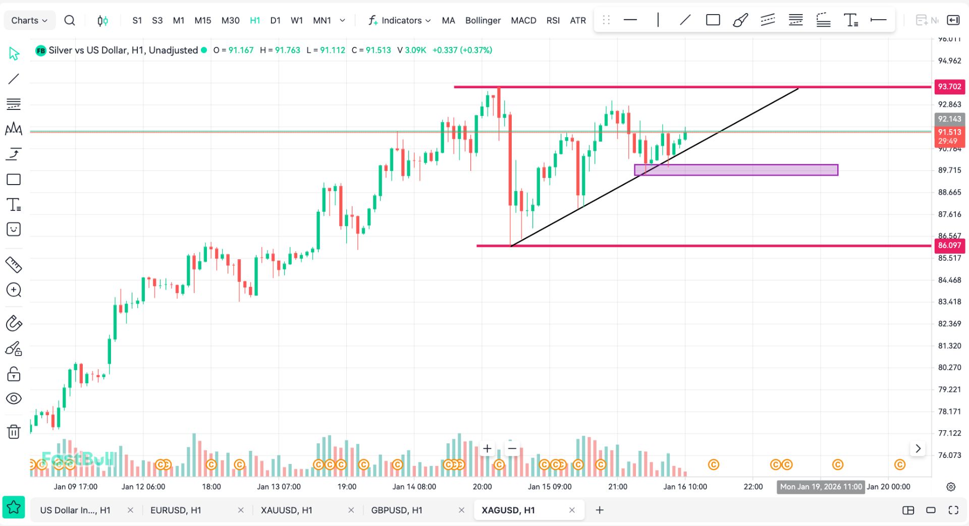Add the Bollinger indicator
This screenshot has width=969, height=526.
click(x=482, y=20)
